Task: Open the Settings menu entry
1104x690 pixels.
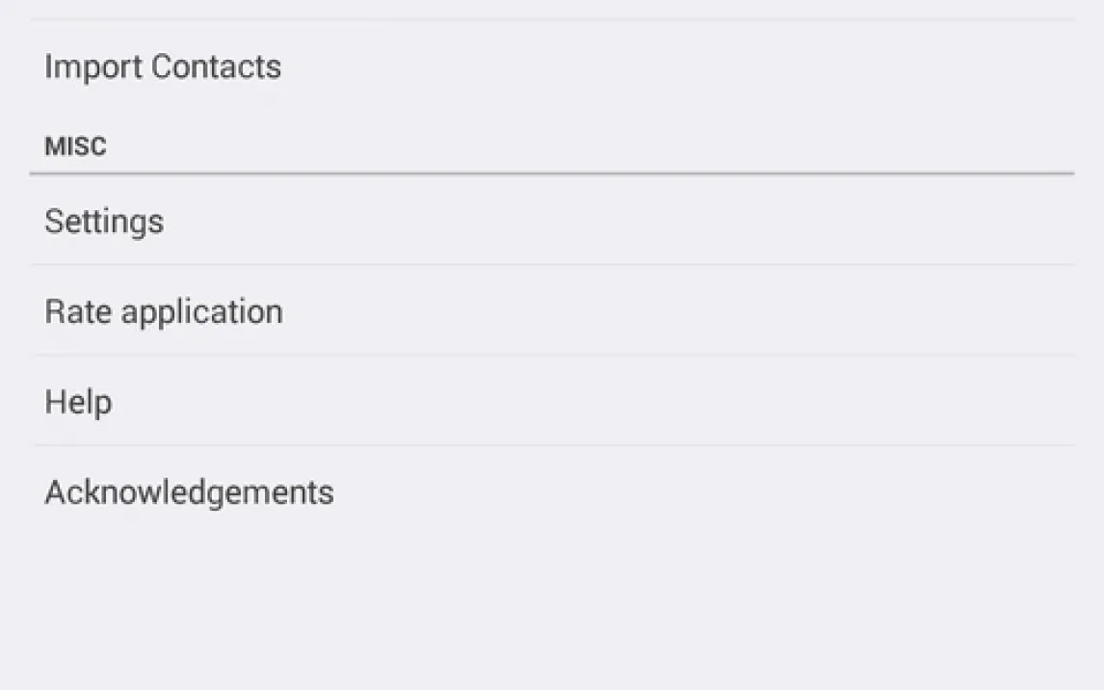Action: pyautogui.click(x=104, y=222)
